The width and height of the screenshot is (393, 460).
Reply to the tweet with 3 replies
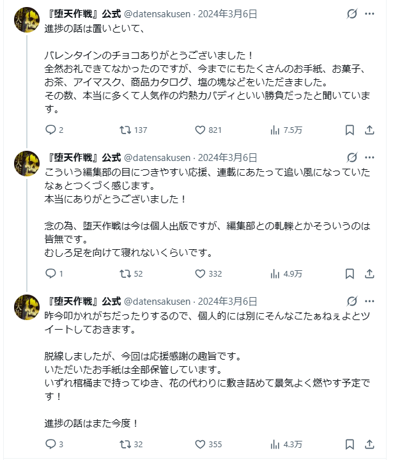51,444
